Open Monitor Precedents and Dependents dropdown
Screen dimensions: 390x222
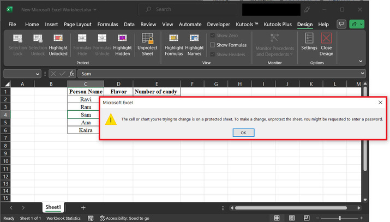[274, 45]
